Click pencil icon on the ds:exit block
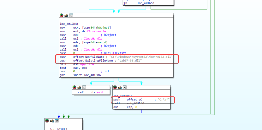This screenshot has height=130, width=262. click(x=79, y=87)
